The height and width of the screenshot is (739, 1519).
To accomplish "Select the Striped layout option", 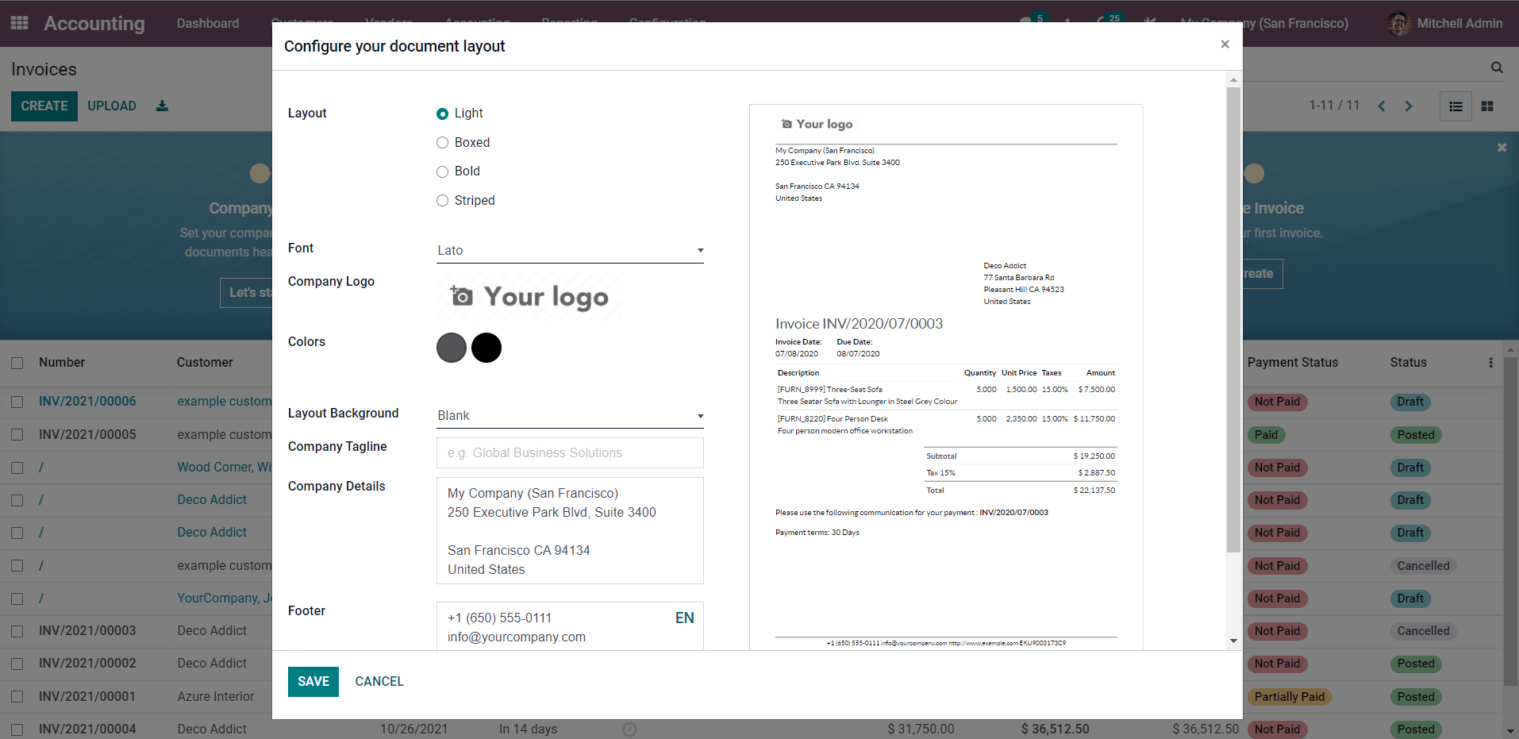I will pos(443,201).
